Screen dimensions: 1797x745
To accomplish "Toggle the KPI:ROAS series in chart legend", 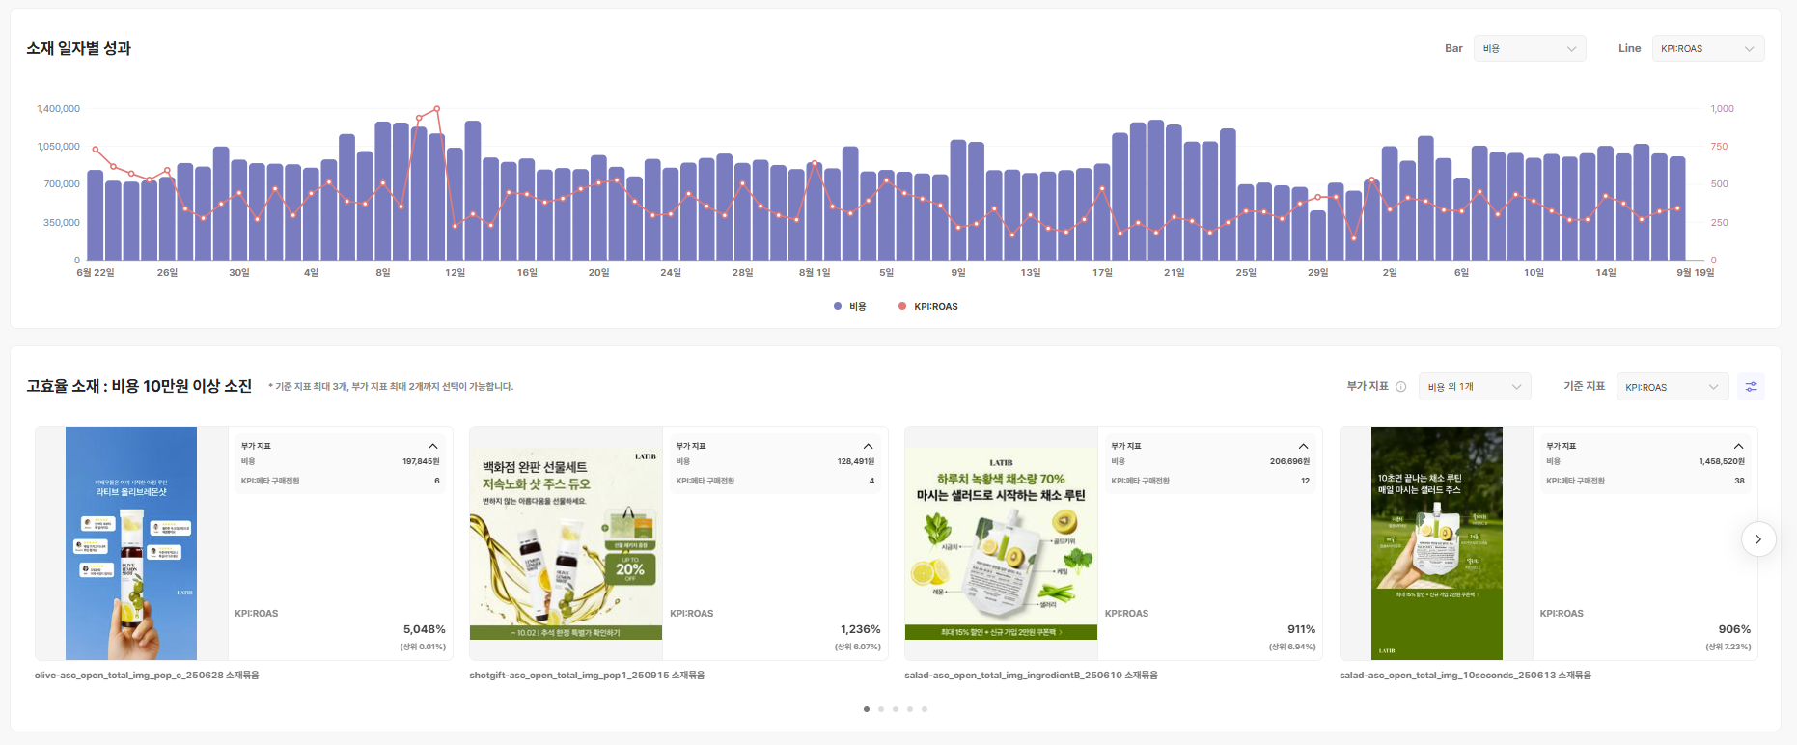I will 927,307.
